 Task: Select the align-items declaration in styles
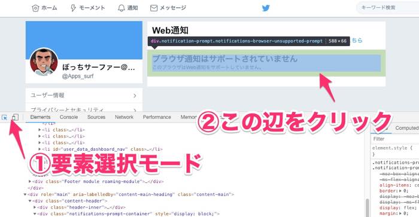point(399,185)
